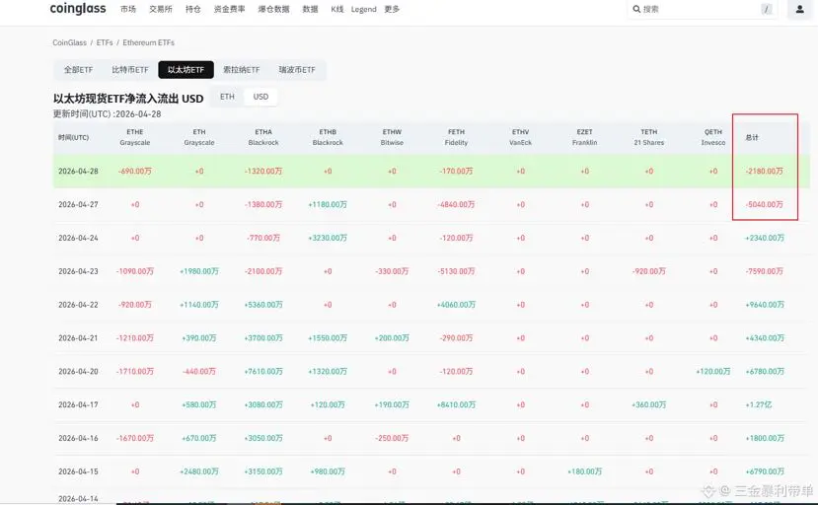The image size is (818, 505).
Task: Select the 2026-04-20 date cell
Action: (x=78, y=372)
